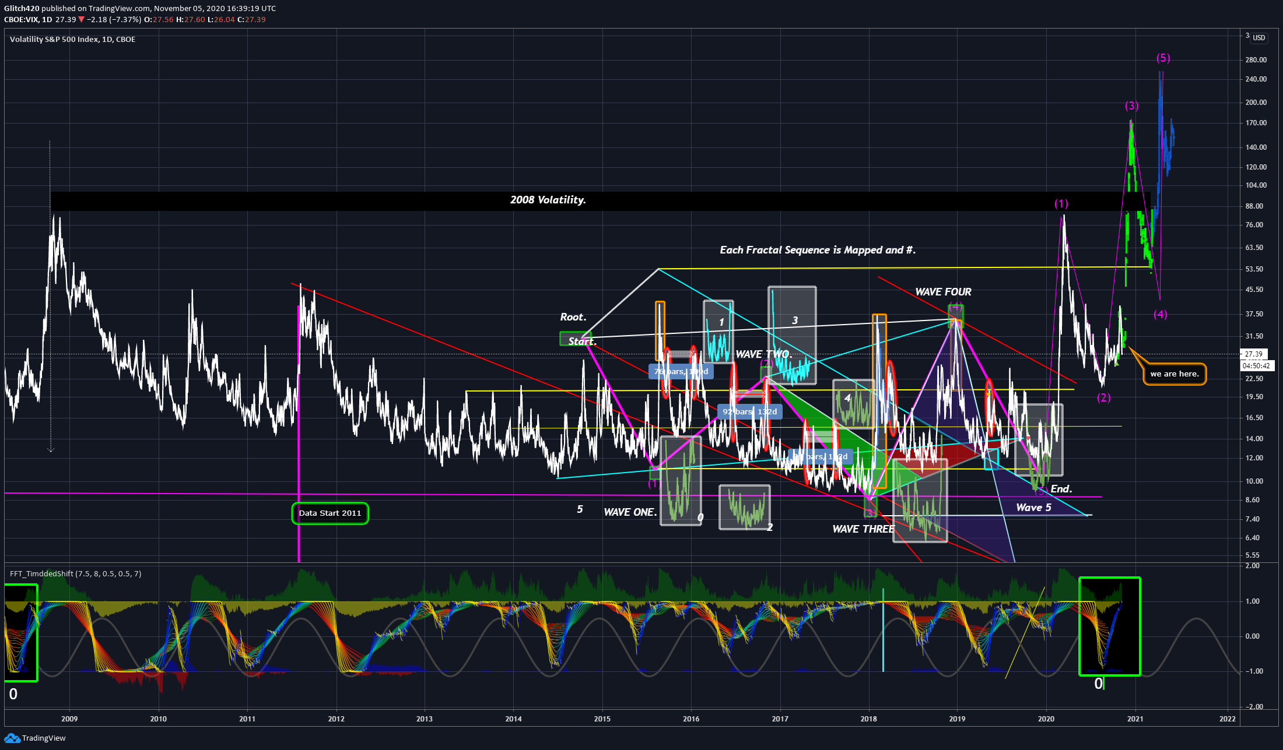The width and height of the screenshot is (1283, 750).
Task: Click the magenta '(4)' projection label
Action: tap(1160, 314)
